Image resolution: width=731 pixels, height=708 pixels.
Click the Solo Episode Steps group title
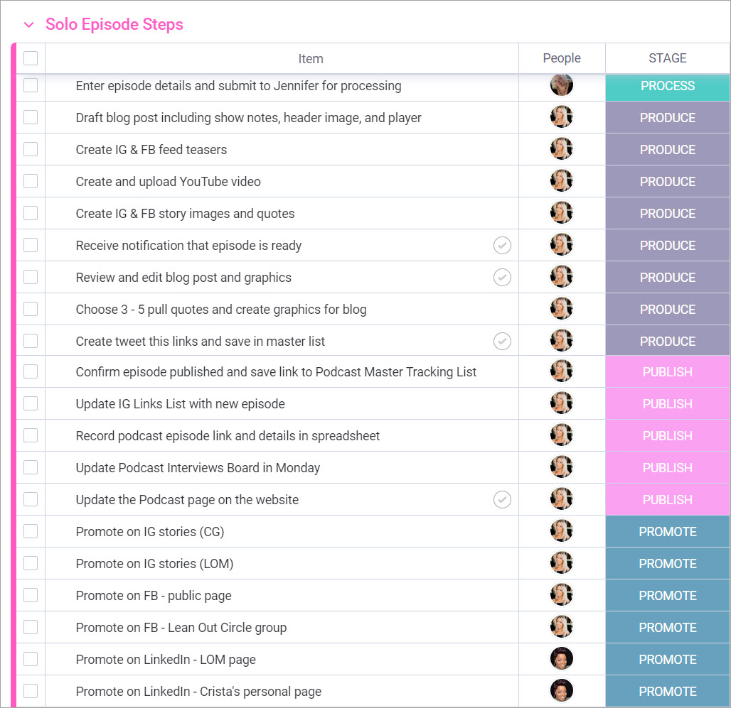(114, 24)
